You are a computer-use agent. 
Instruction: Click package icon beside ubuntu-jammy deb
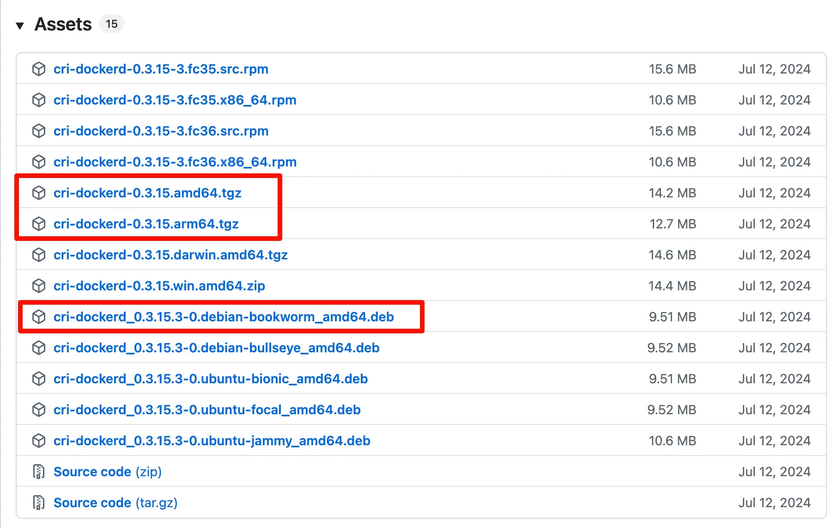pyautogui.click(x=39, y=441)
